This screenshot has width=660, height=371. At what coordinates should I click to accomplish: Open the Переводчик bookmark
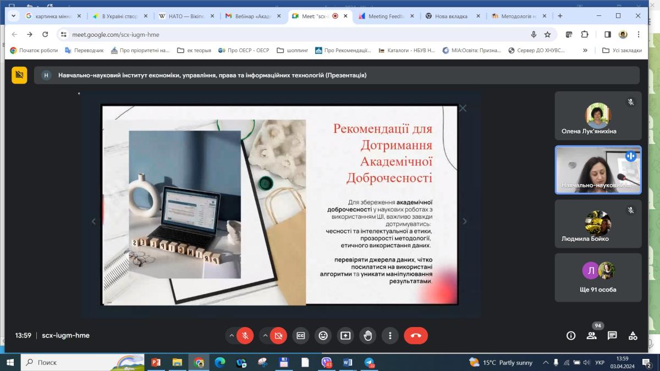[x=84, y=50]
